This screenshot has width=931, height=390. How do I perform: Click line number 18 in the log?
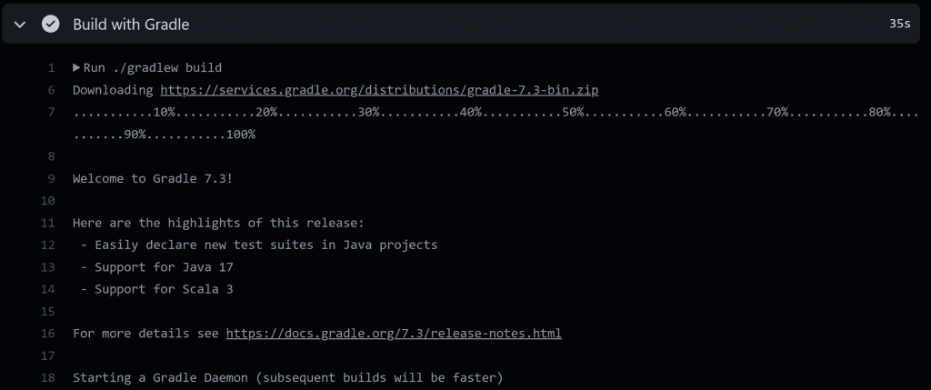pyautogui.click(x=49, y=377)
